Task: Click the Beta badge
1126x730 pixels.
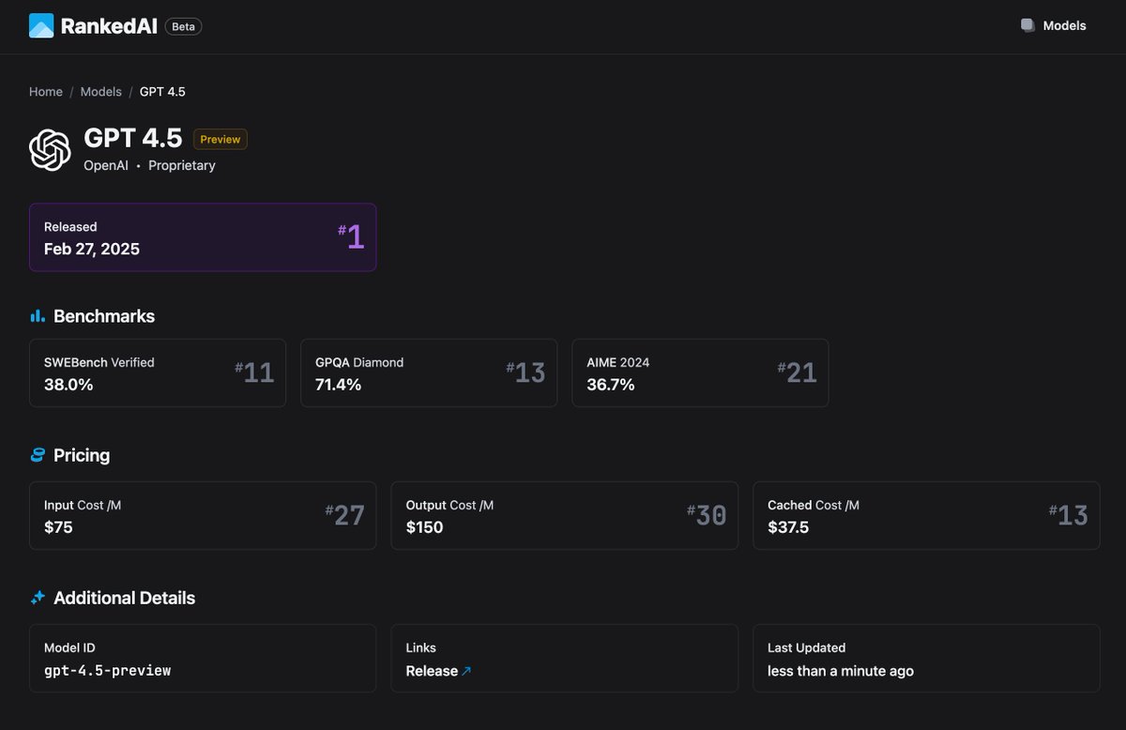Action: coord(183,26)
